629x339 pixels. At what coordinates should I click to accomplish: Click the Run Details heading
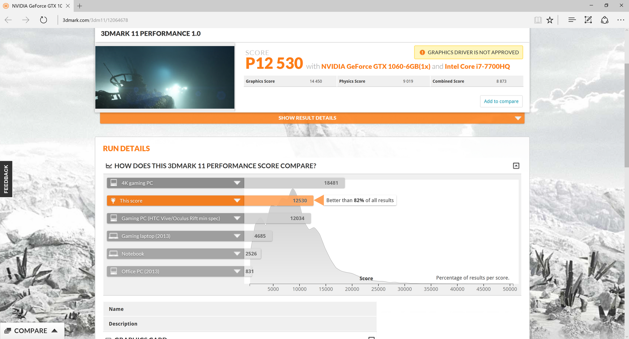pos(126,149)
